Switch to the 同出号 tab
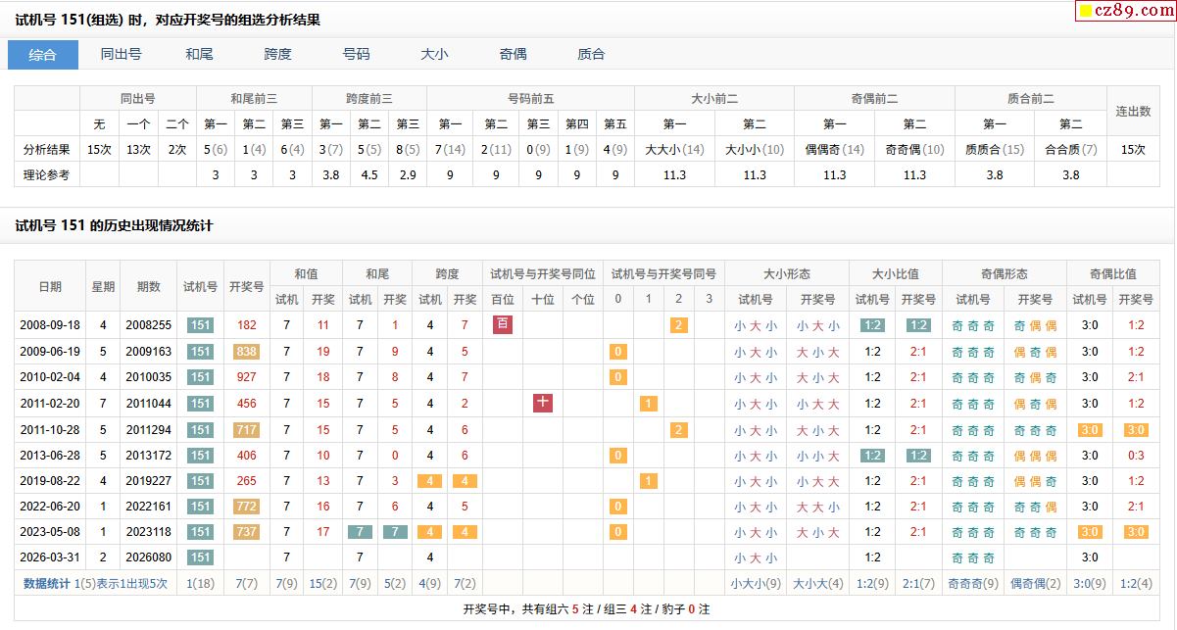Viewport: 1177px width, 630px height. coord(121,55)
